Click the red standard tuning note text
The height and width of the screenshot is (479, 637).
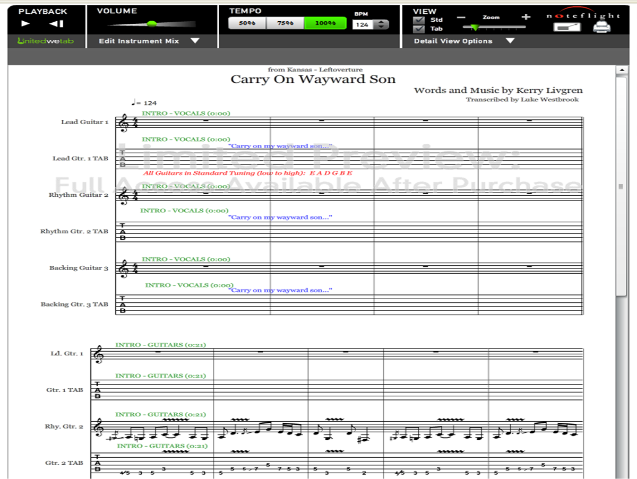pyautogui.click(x=248, y=173)
